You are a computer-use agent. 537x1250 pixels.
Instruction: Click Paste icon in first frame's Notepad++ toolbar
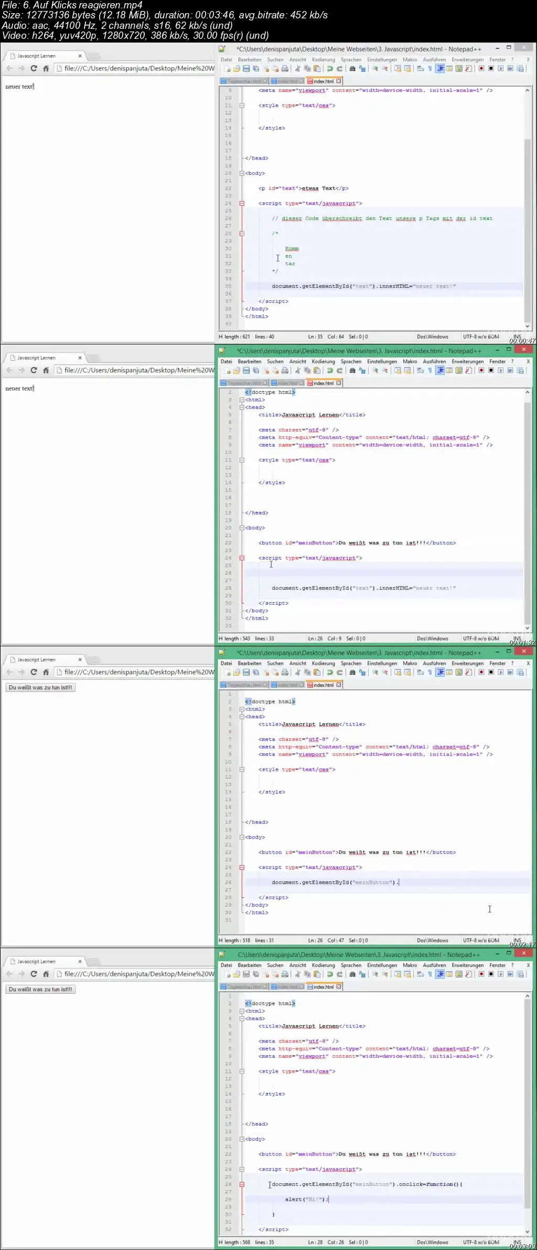coord(317,69)
